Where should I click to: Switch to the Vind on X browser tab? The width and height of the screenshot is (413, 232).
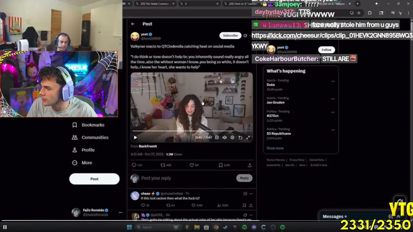pos(243,4)
